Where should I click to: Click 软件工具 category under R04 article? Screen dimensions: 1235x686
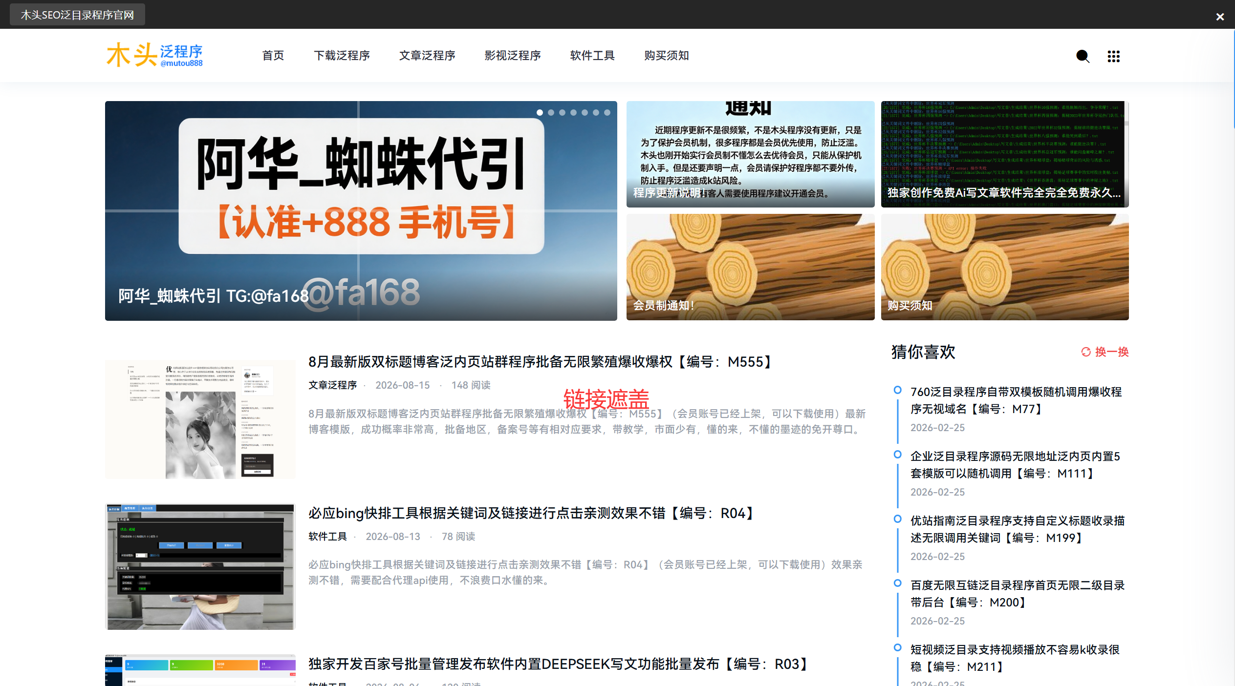coord(327,537)
